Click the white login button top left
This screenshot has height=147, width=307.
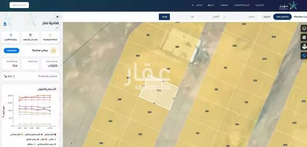click(19, 5)
